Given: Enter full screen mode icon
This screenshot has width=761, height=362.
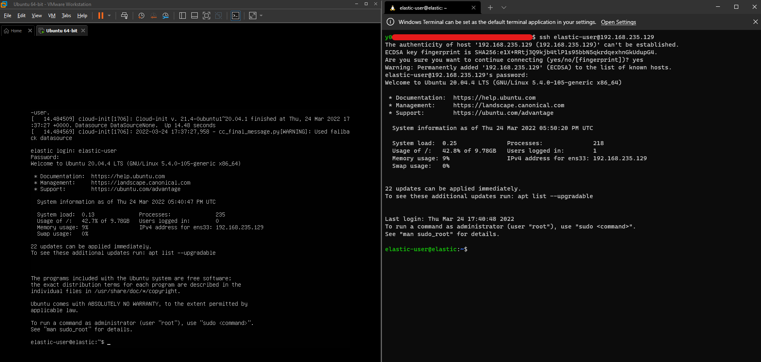Looking at the screenshot, I should coord(206,16).
